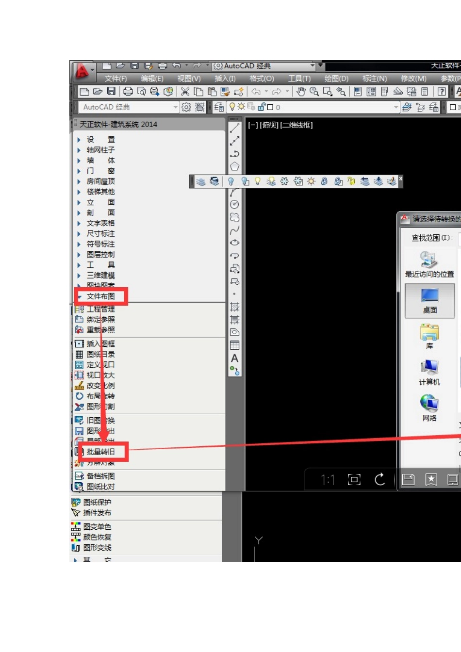
Task: Select the Polyline draw tool
Action: [x=235, y=154]
